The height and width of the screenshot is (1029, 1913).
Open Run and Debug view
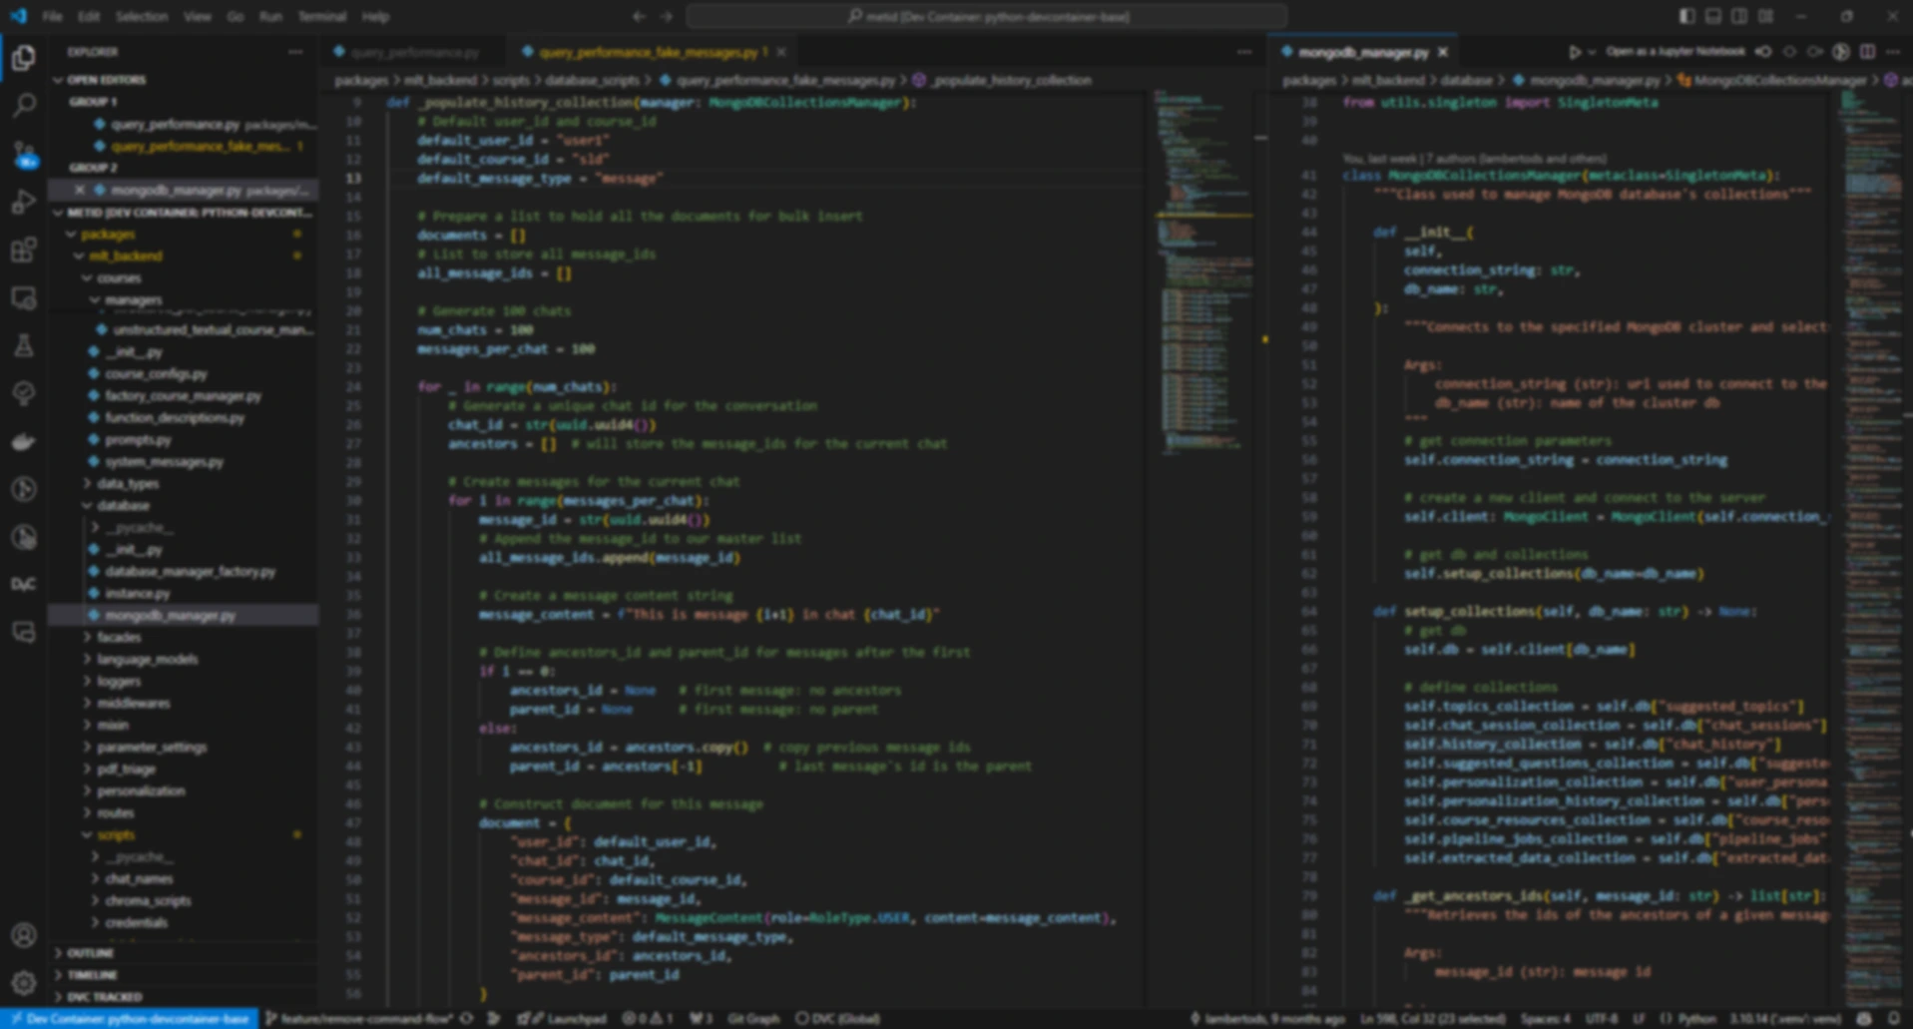[x=24, y=202]
